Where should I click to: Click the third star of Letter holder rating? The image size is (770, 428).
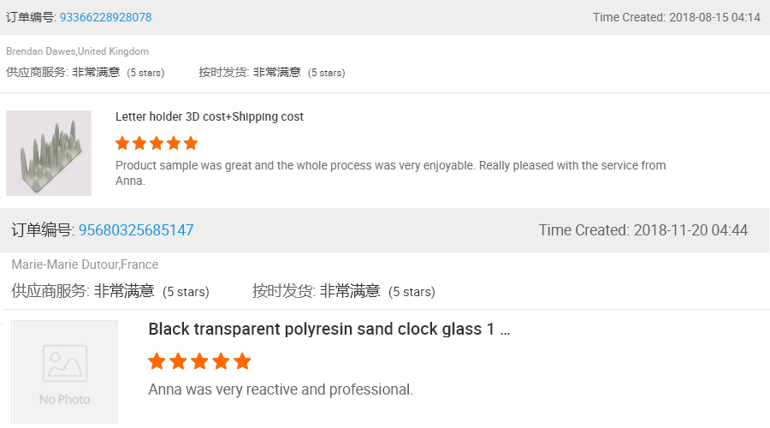157,144
